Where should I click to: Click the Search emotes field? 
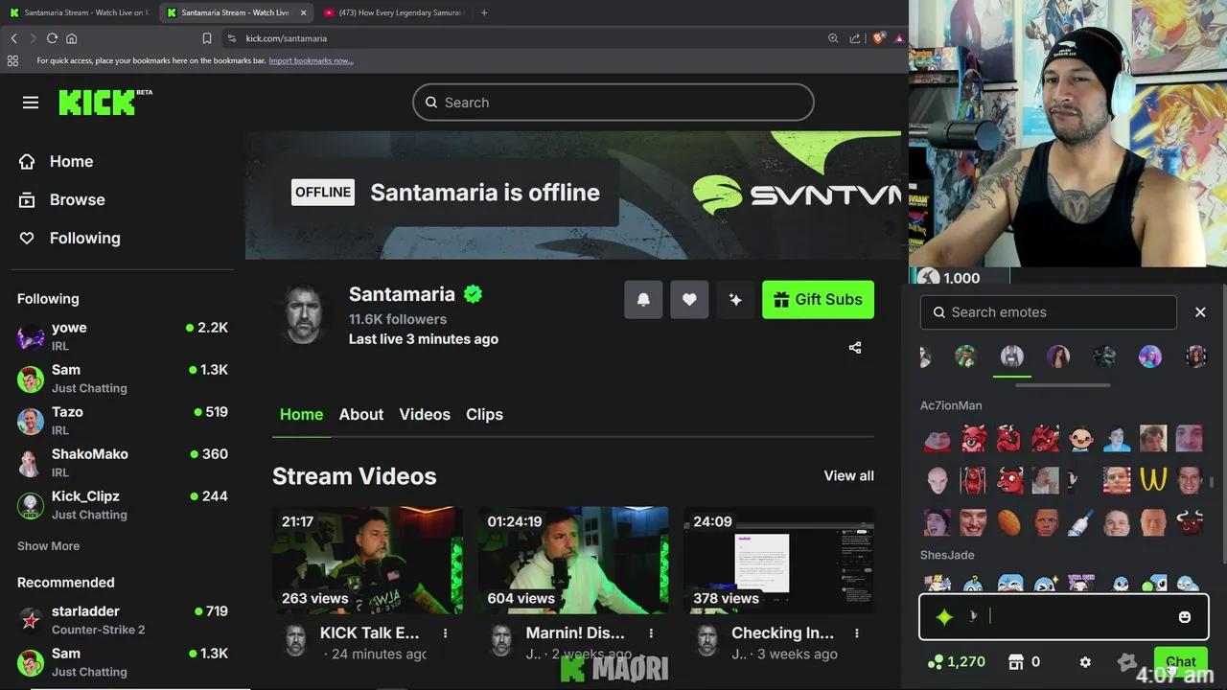[x=1049, y=312]
